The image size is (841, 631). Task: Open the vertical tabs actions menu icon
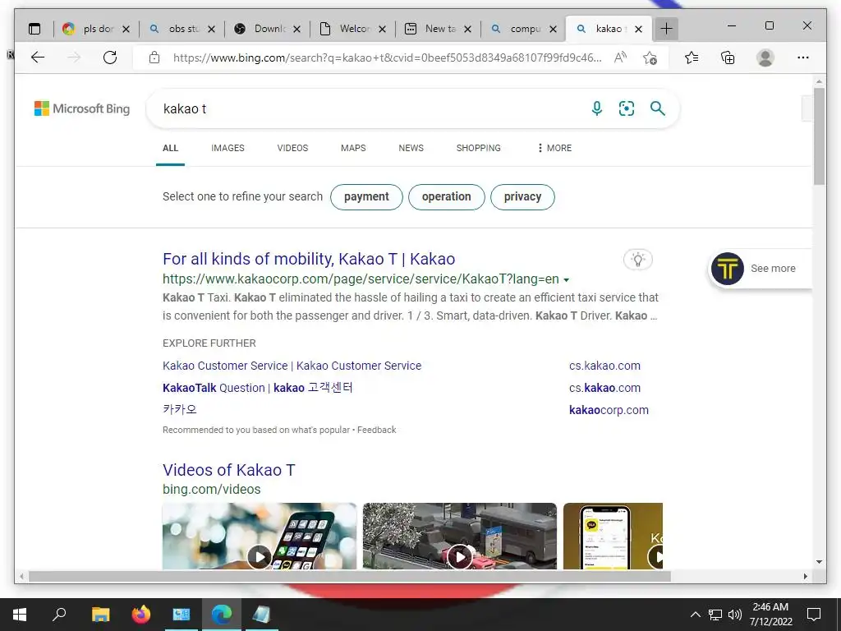[x=34, y=29]
